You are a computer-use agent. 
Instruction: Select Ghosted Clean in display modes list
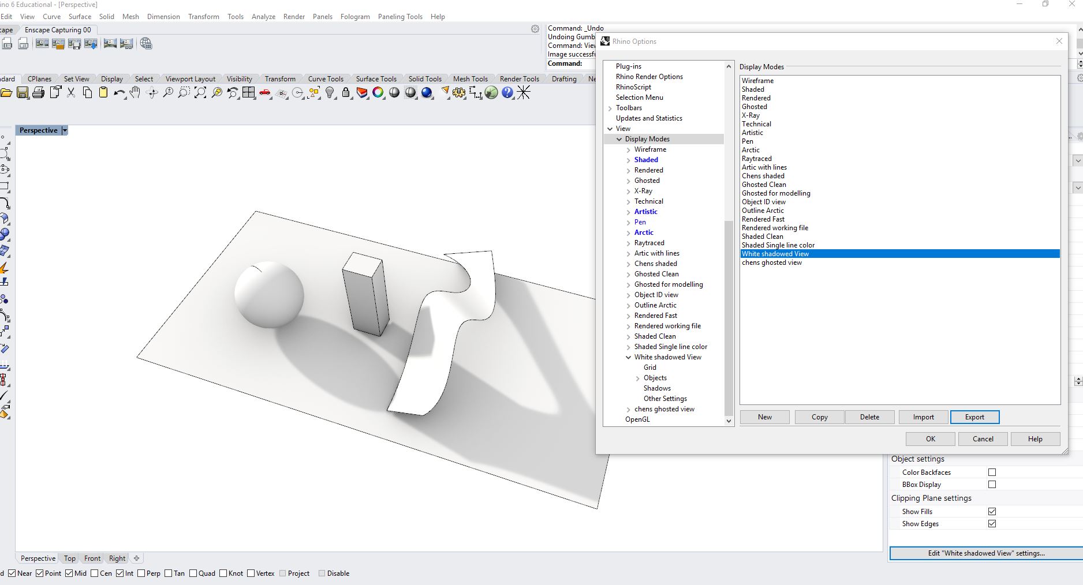pos(764,185)
